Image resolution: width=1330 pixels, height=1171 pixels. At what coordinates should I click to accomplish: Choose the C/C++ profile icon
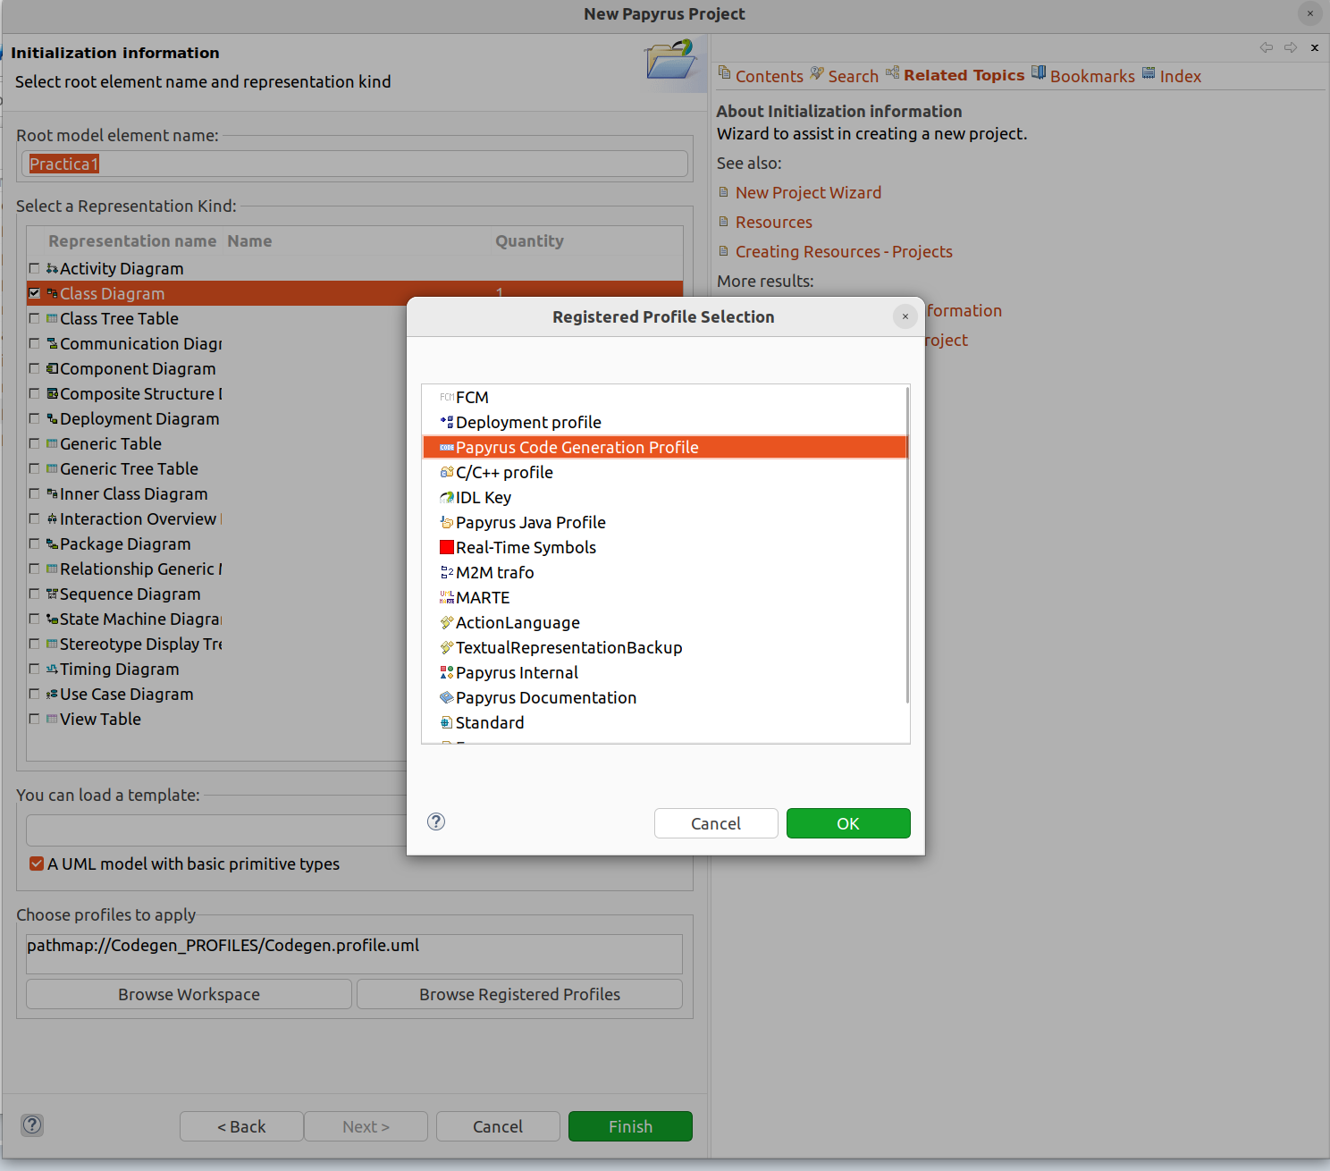tap(447, 472)
